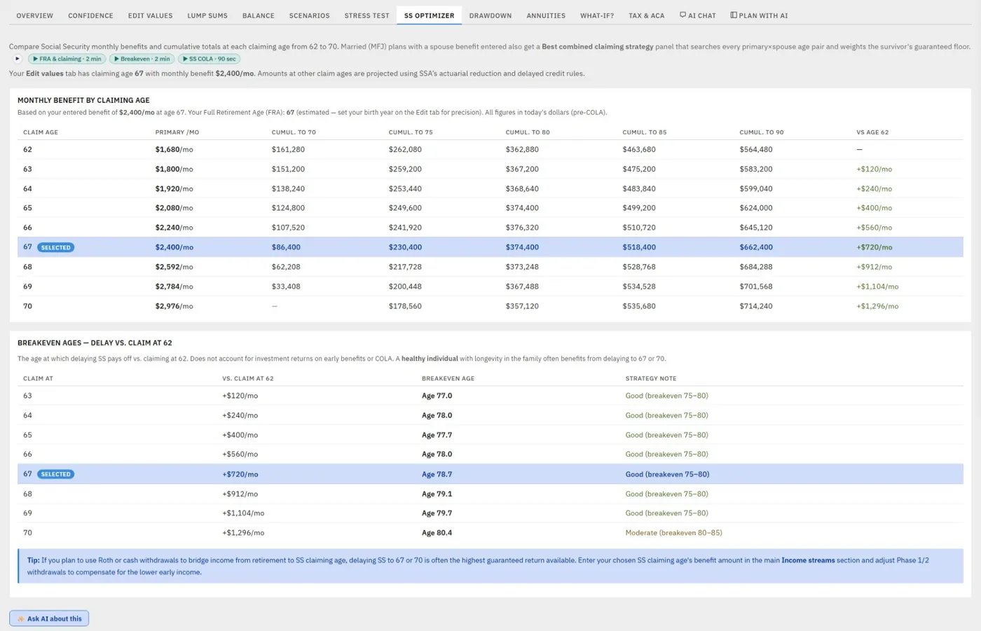Switch to the Drawdown tab
The width and height of the screenshot is (981, 631).
click(x=490, y=15)
